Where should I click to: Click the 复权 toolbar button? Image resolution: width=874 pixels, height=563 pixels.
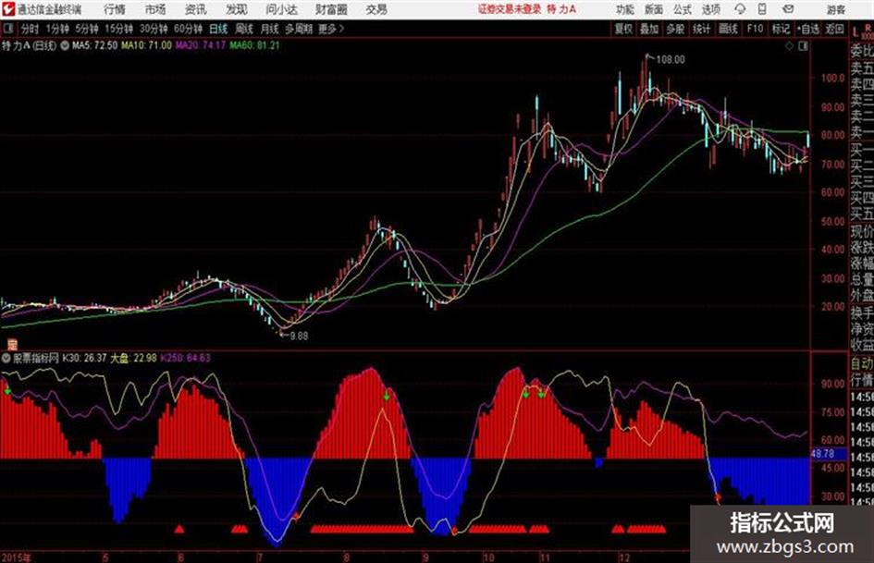pos(623,29)
